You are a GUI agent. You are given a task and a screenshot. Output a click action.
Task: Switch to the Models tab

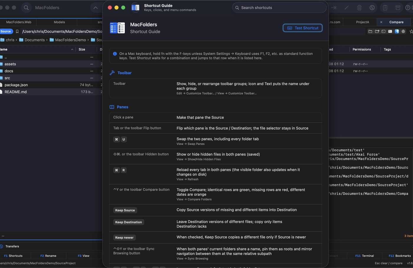click(x=59, y=22)
